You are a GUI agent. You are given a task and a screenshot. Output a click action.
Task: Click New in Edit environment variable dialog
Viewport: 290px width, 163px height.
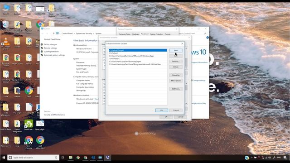[x=176, y=50]
